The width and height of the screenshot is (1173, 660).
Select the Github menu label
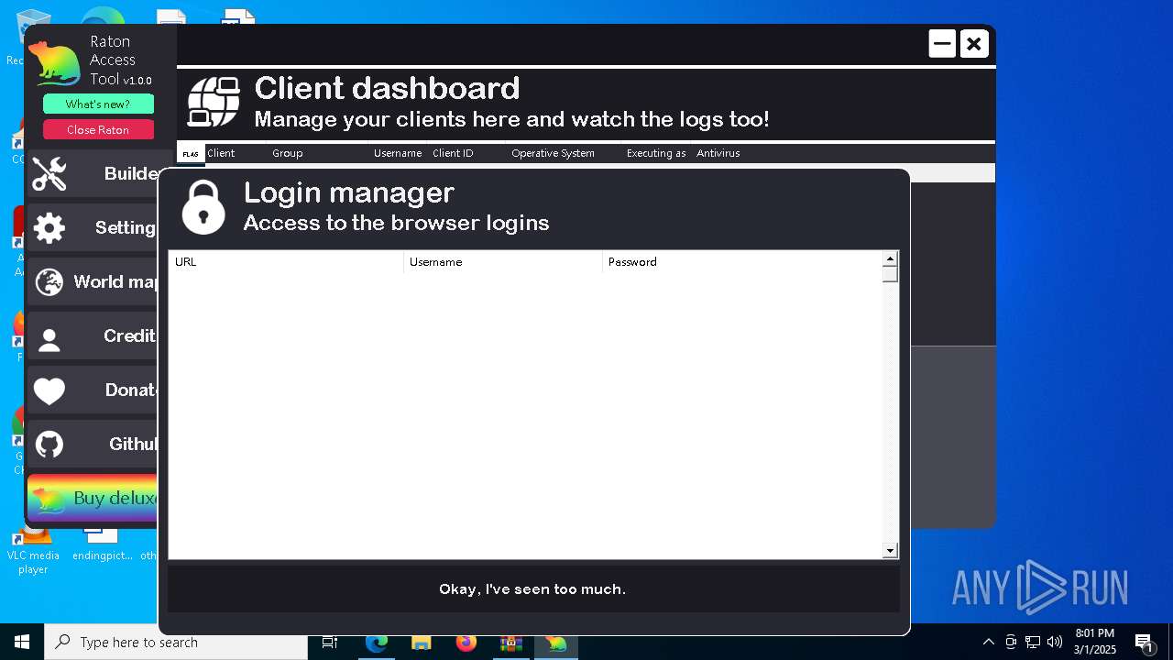tap(134, 444)
